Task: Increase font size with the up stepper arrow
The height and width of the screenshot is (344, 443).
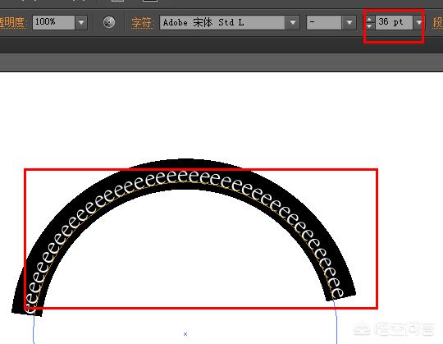Action: pyautogui.click(x=369, y=19)
